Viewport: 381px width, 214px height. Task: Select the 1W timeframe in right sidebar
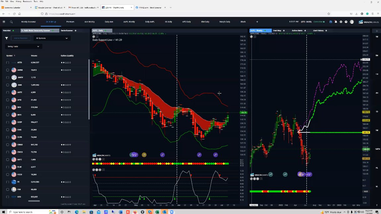click(377, 130)
